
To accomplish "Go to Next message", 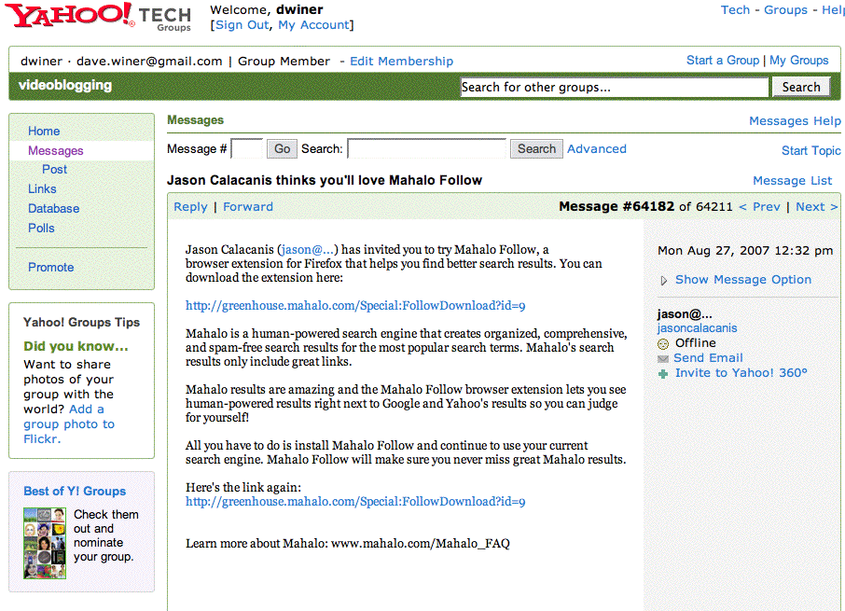I will (x=816, y=206).
